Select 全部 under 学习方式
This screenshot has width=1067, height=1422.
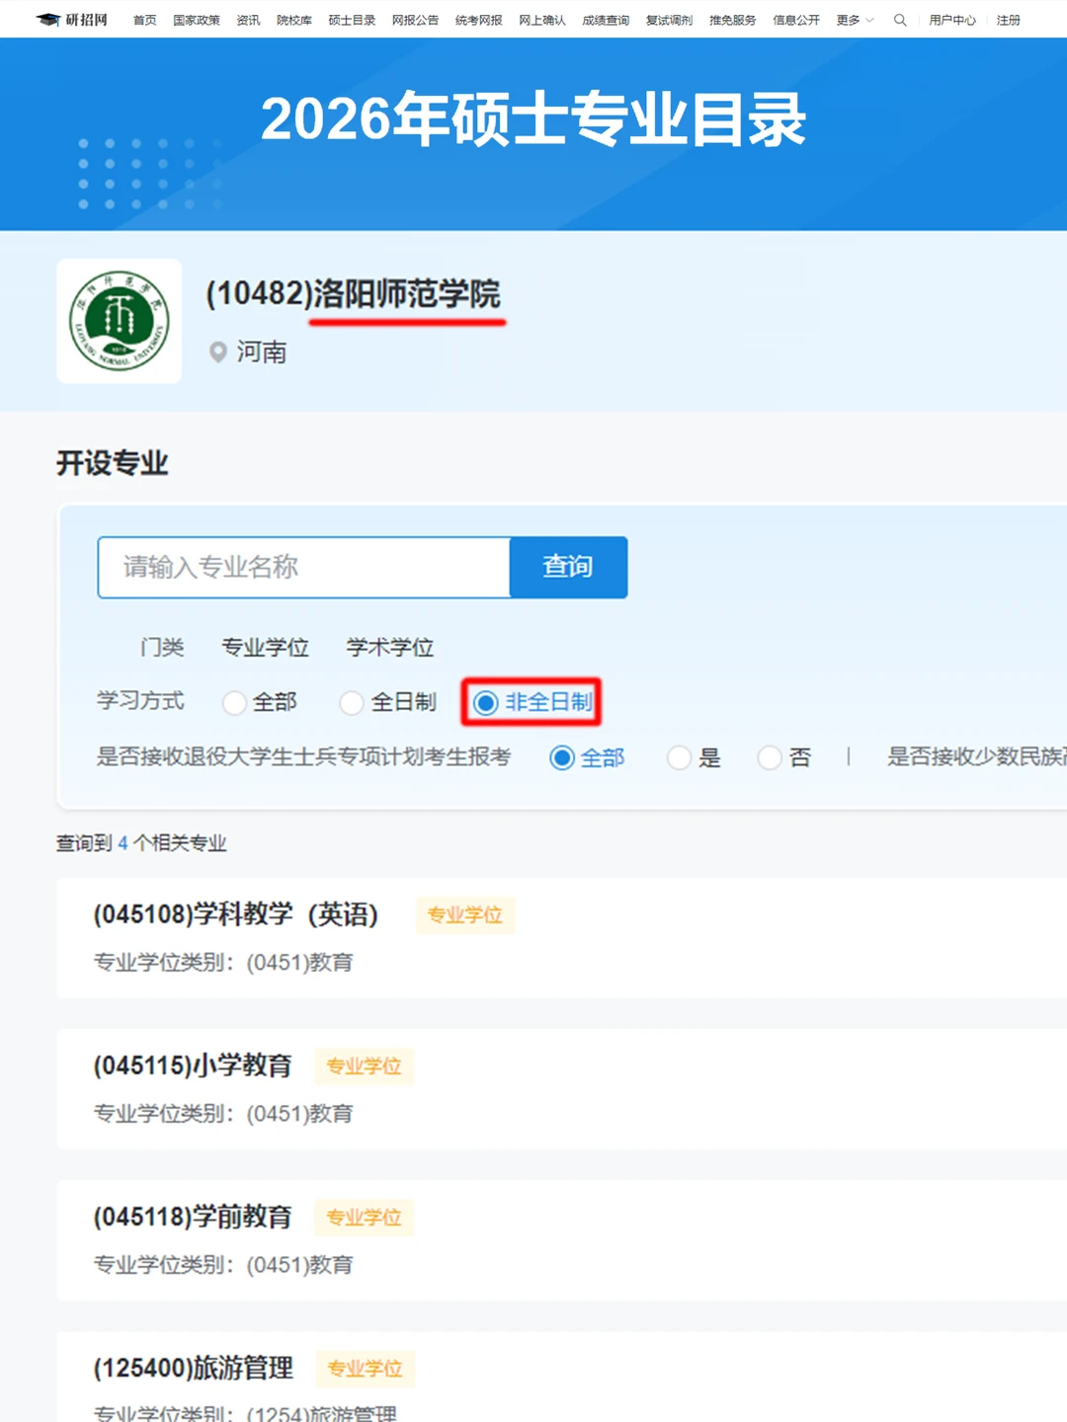click(234, 703)
